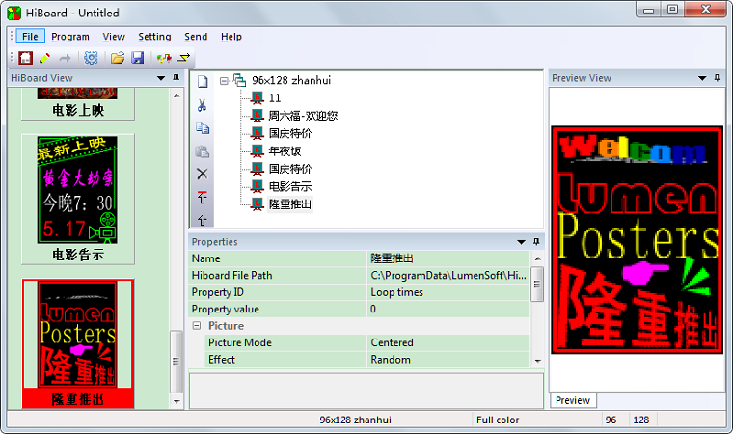733x434 pixels.
Task: Click the HiBoard app icon in title bar
Action: pyautogui.click(x=14, y=13)
